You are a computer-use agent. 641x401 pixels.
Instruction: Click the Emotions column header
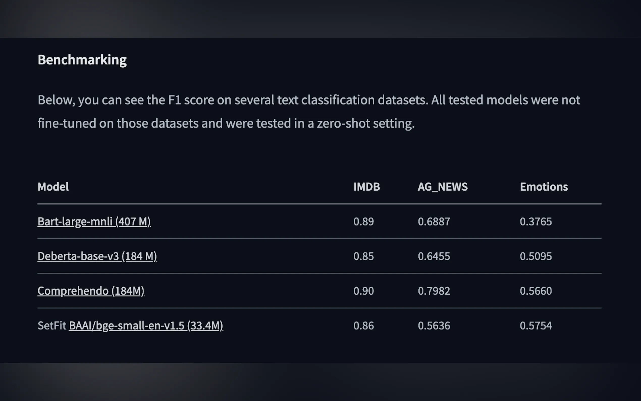click(544, 187)
